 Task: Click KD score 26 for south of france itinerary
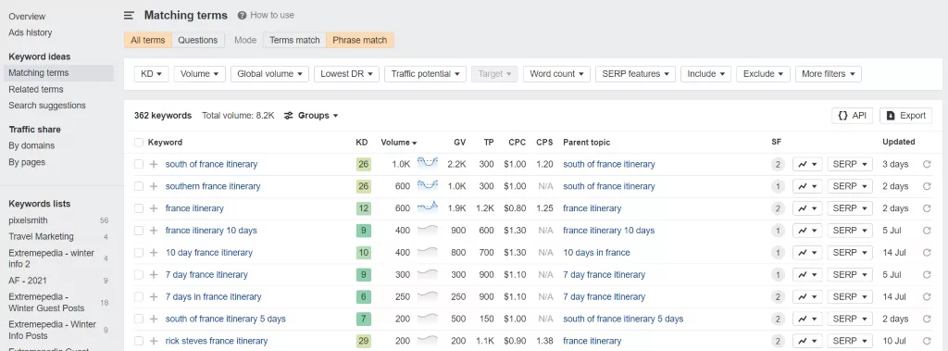[363, 164]
